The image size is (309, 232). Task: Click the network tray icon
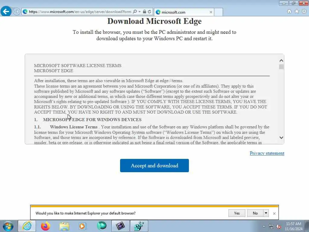pos(271,227)
